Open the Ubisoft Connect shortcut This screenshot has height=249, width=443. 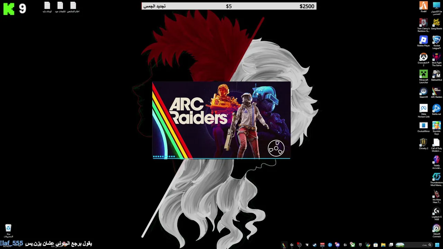[437, 231]
